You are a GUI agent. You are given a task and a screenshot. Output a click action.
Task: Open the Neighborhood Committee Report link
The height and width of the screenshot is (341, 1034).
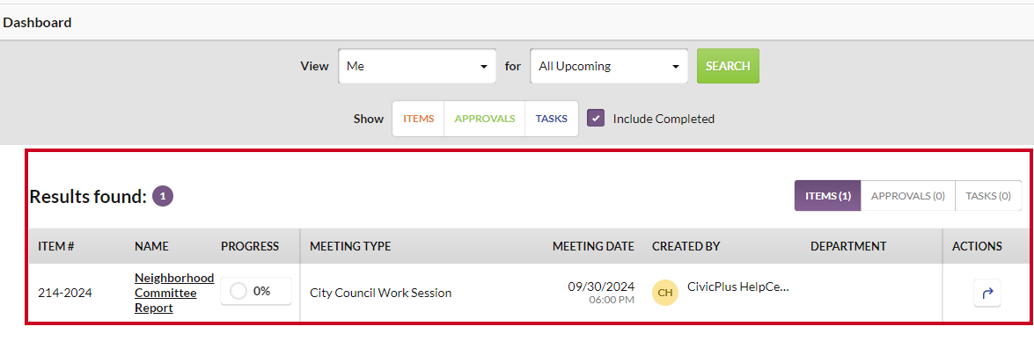174,293
